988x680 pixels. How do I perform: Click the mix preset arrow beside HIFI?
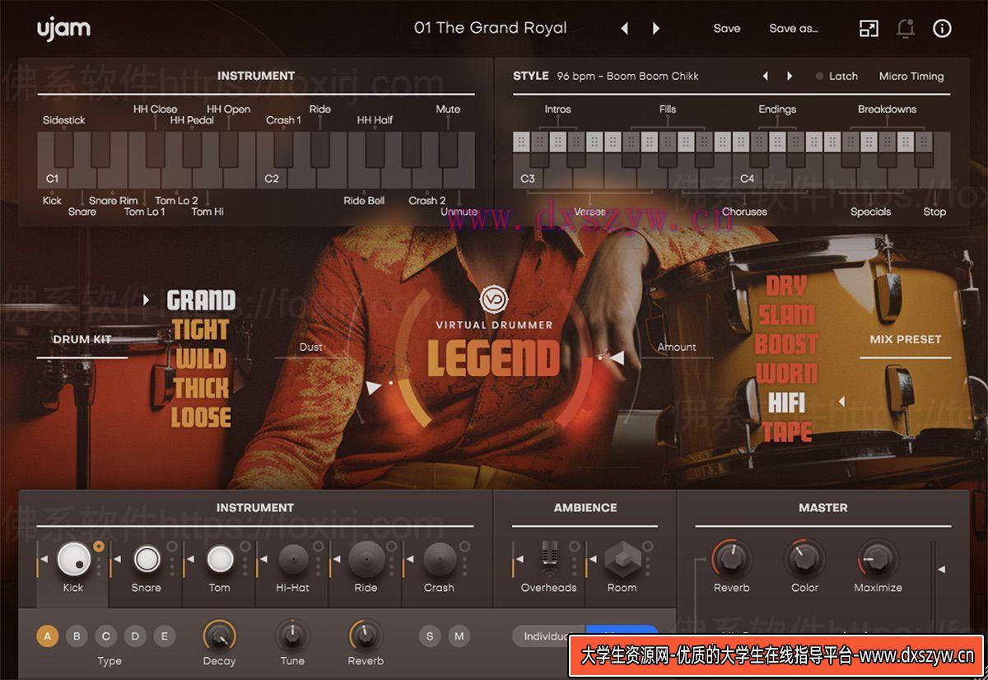841,402
